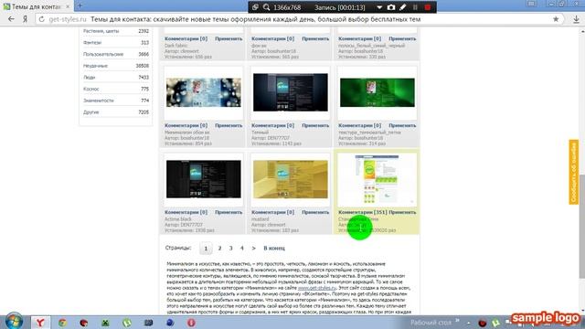Select the recorder pencil draw tool
Viewport: 585px width, 329px height.
[x=403, y=7]
